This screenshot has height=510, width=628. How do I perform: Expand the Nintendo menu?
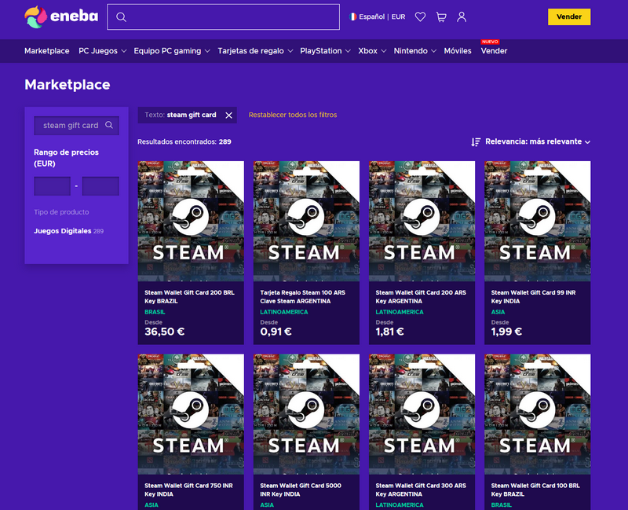(x=415, y=51)
